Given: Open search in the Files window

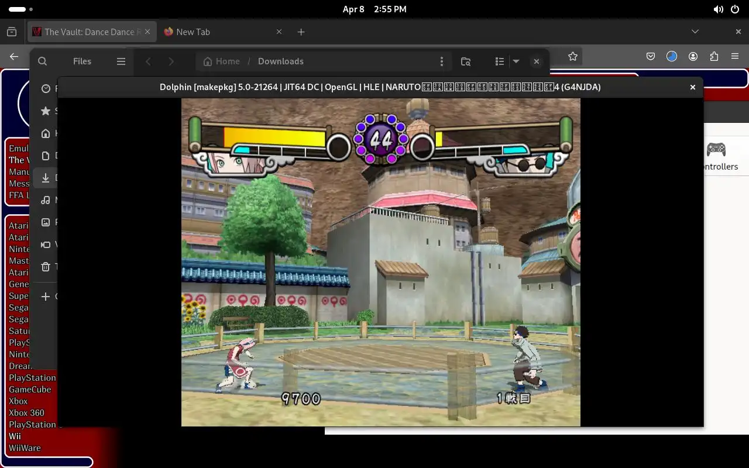Looking at the screenshot, I should tap(42, 61).
